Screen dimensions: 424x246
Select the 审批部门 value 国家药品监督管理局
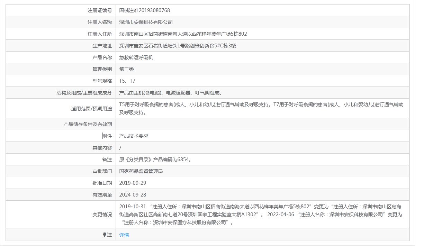[143, 171]
